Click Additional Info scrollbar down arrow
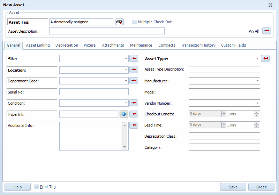The width and height of the screenshot is (279, 195). (x=125, y=147)
